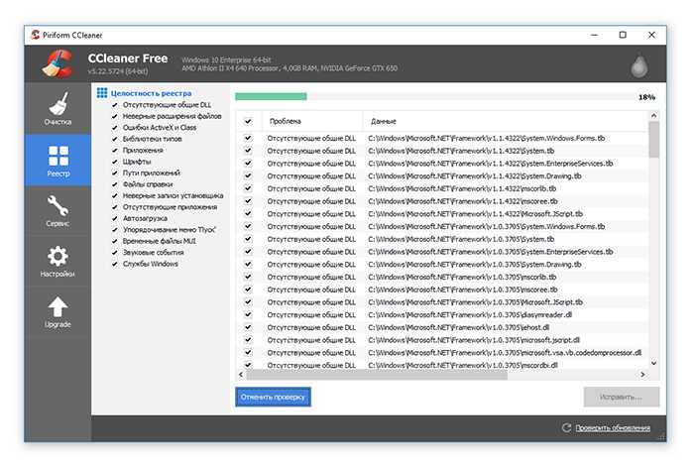Uncheck row v1.1.4322 System.Windows.Forms.tlb
This screenshot has height=465, width=694.
pyautogui.click(x=248, y=138)
